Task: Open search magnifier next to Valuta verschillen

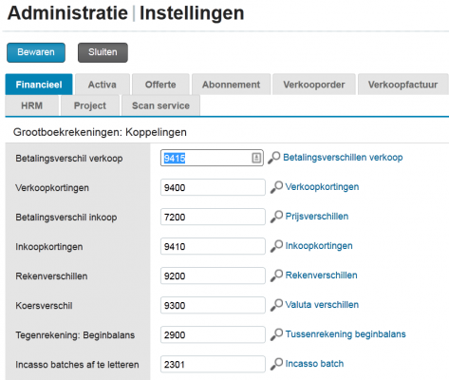Action: (276, 305)
